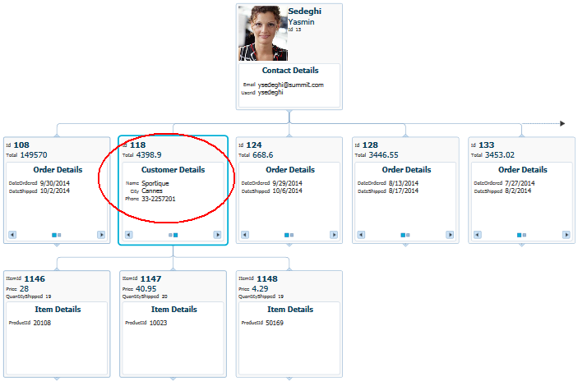Click date ordered 9/30/2014

click(x=55, y=183)
